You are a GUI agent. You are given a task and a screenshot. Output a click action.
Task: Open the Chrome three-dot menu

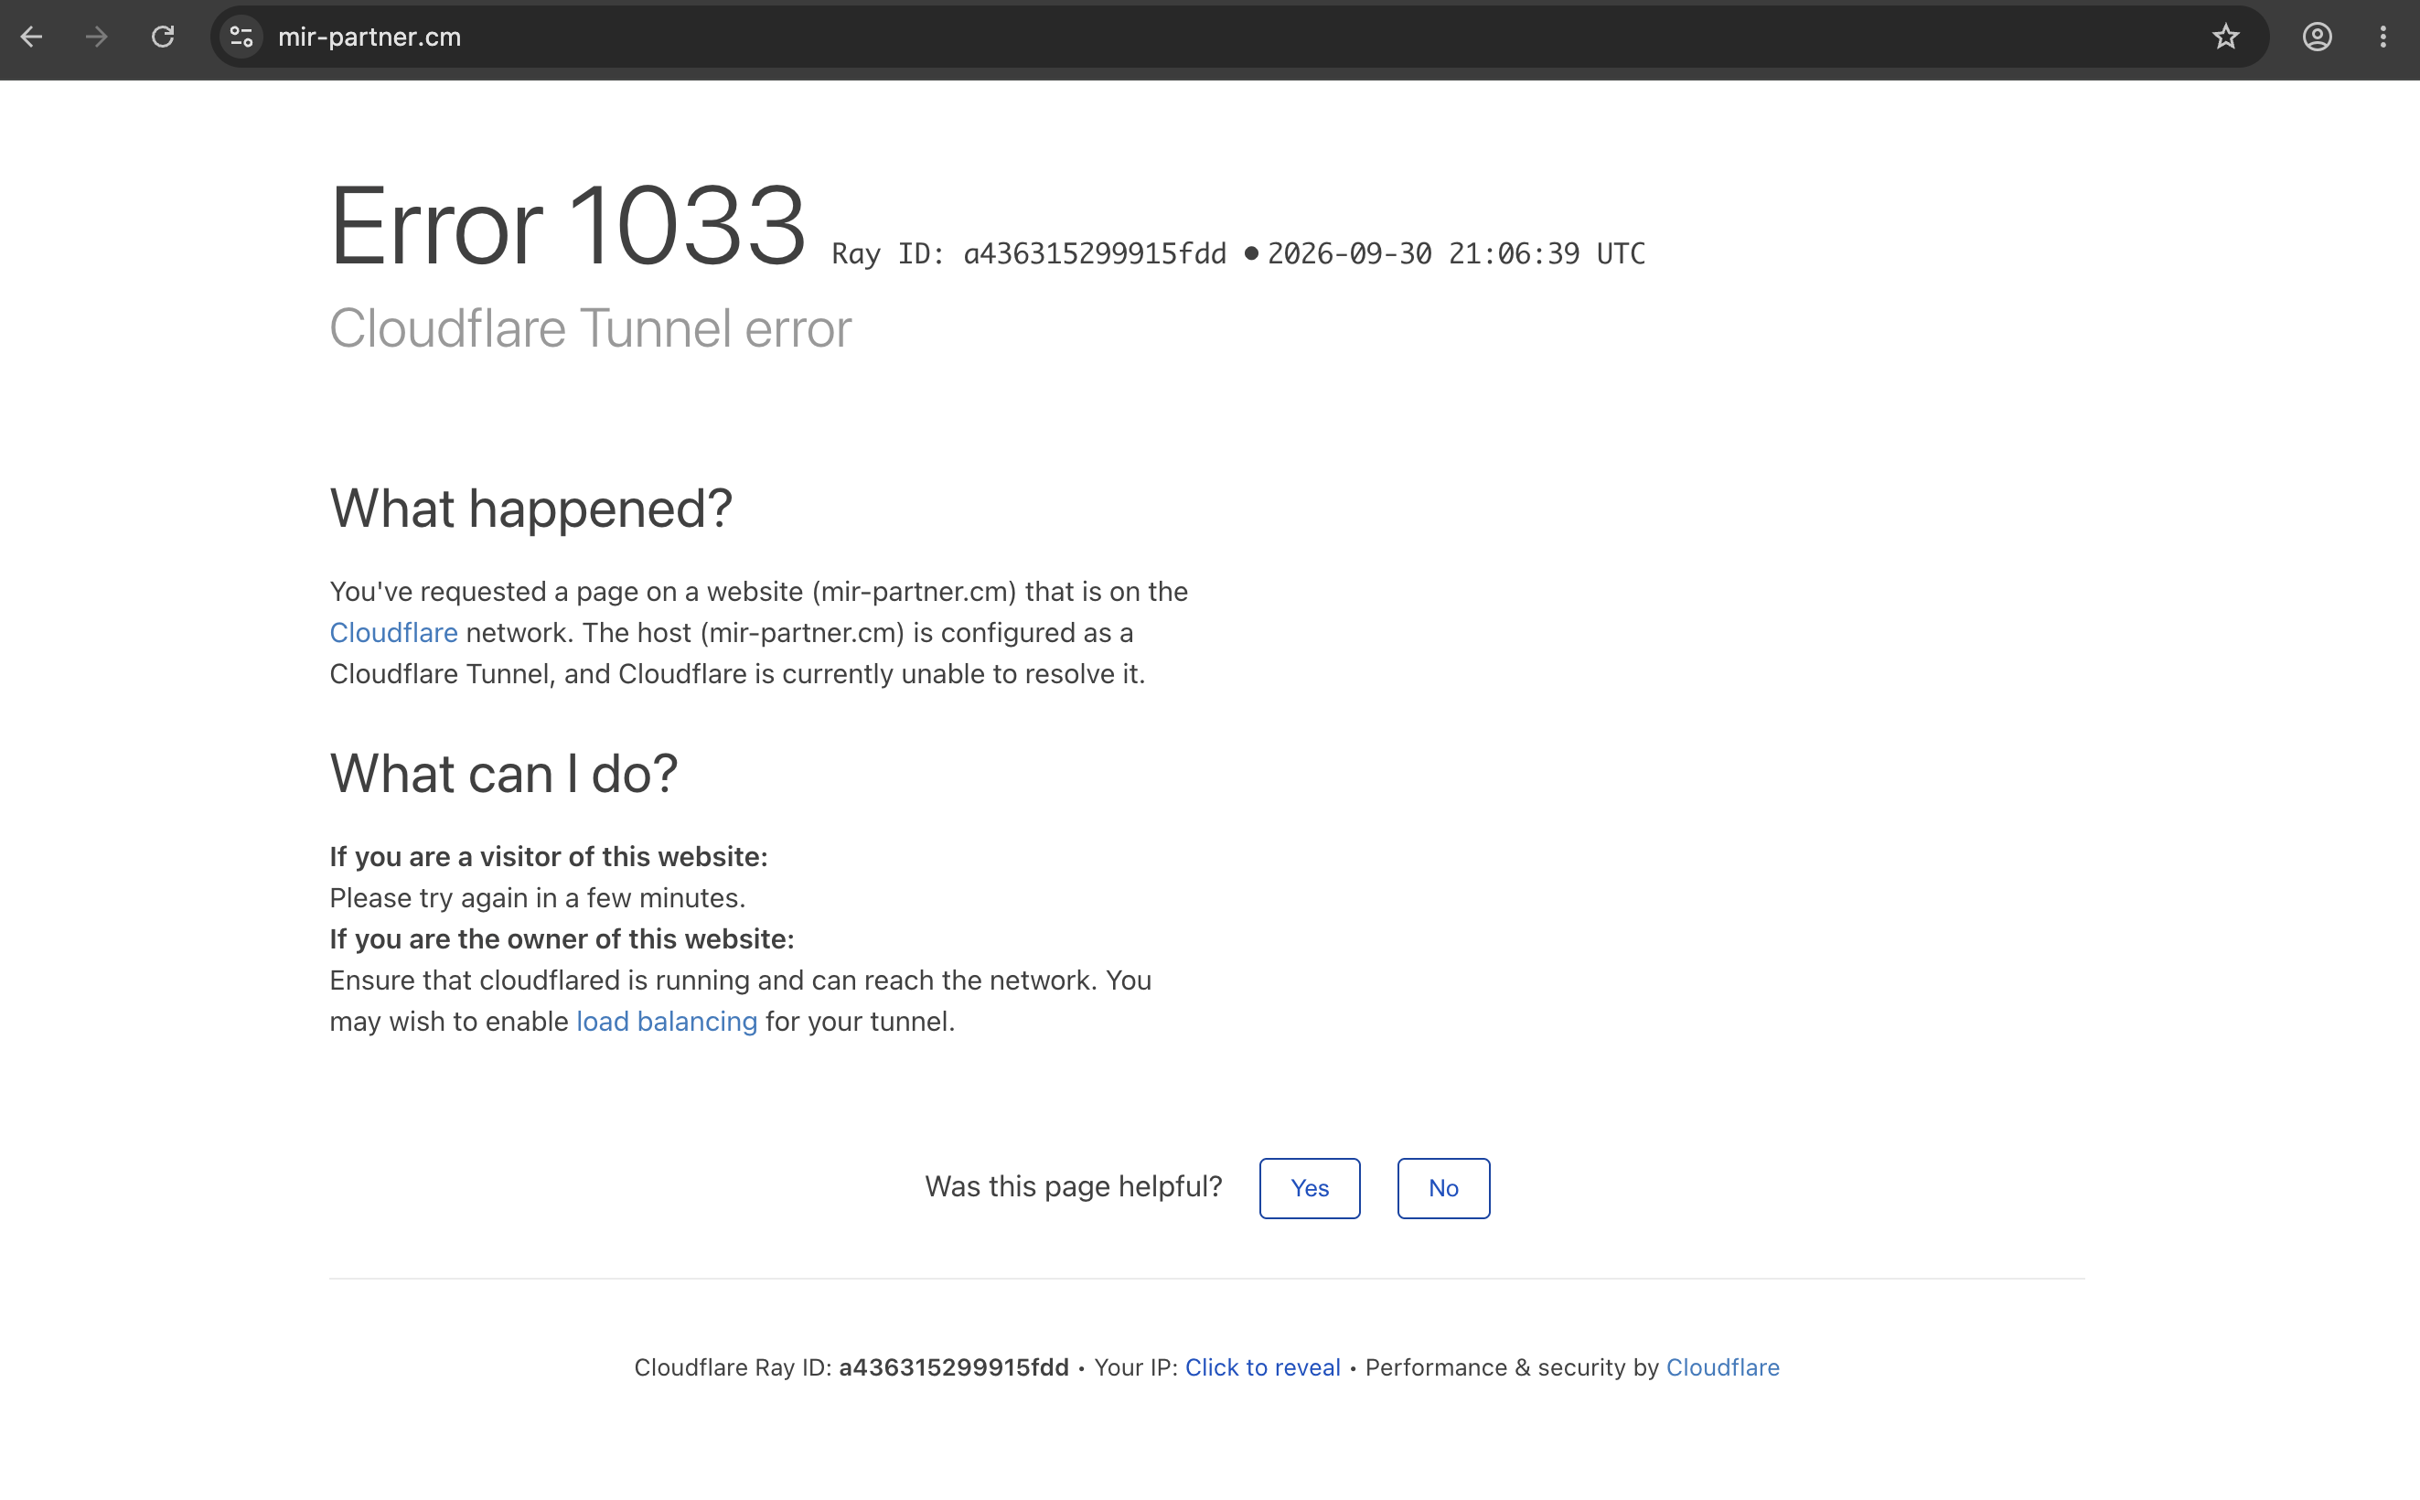pos(2383,37)
